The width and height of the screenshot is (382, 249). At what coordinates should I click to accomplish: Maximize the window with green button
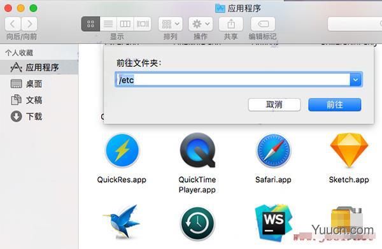pyautogui.click(x=33, y=8)
